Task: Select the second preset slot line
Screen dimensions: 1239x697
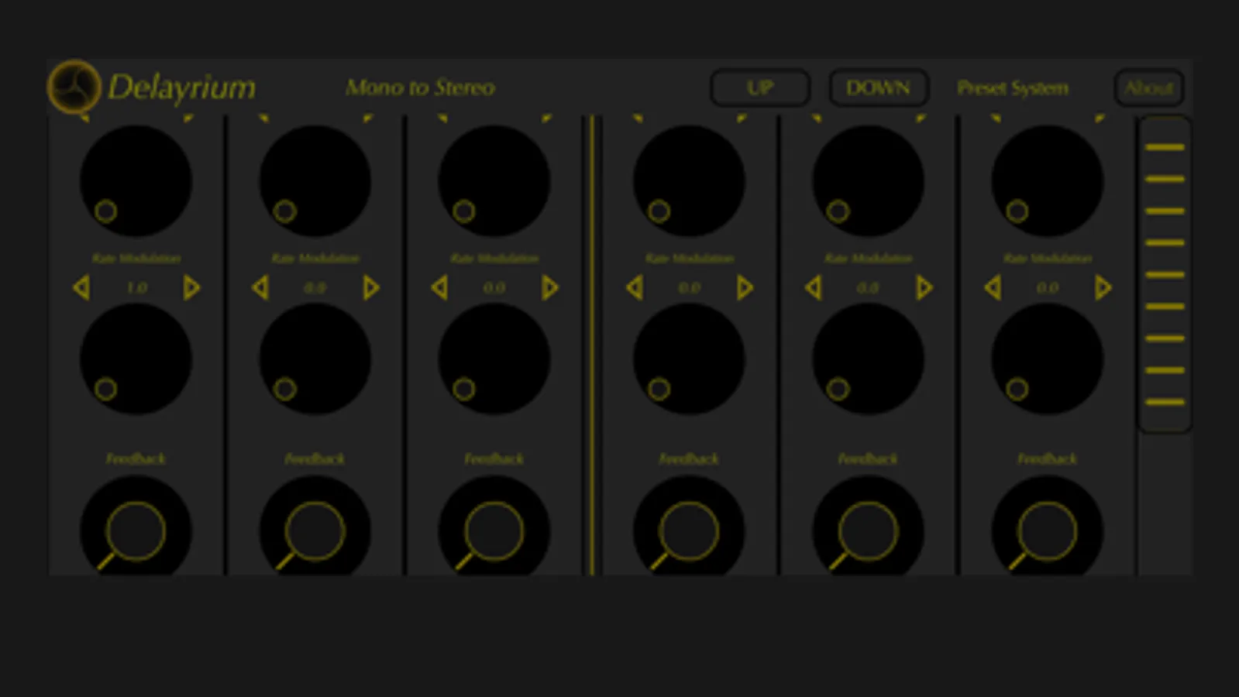Action: point(1165,179)
